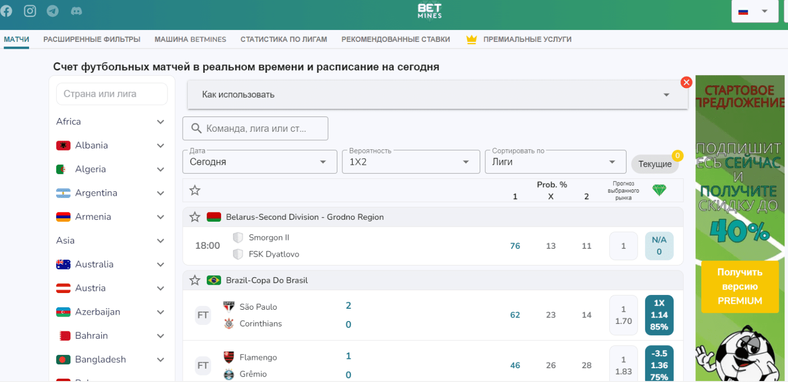Image resolution: width=788 pixels, height=382 pixels.
Task: Favorite the Belarus-Second Division league star
Action: point(195,217)
